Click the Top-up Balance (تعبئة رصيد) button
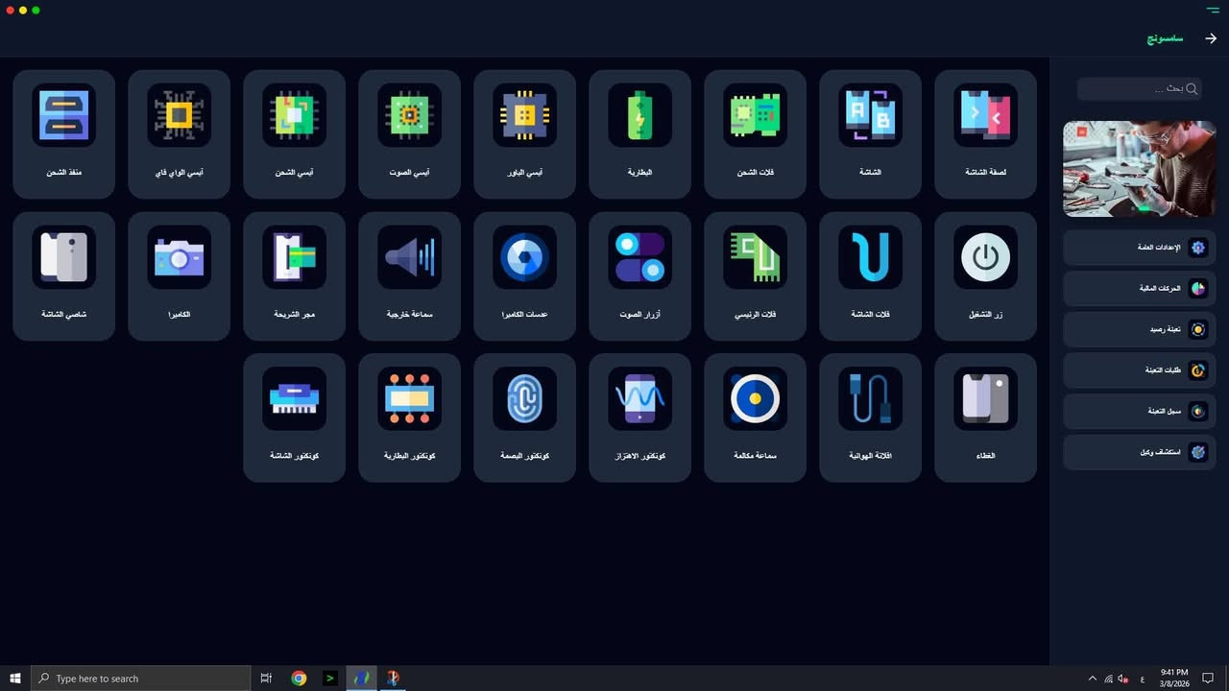The image size is (1229, 691). pos(1139,329)
